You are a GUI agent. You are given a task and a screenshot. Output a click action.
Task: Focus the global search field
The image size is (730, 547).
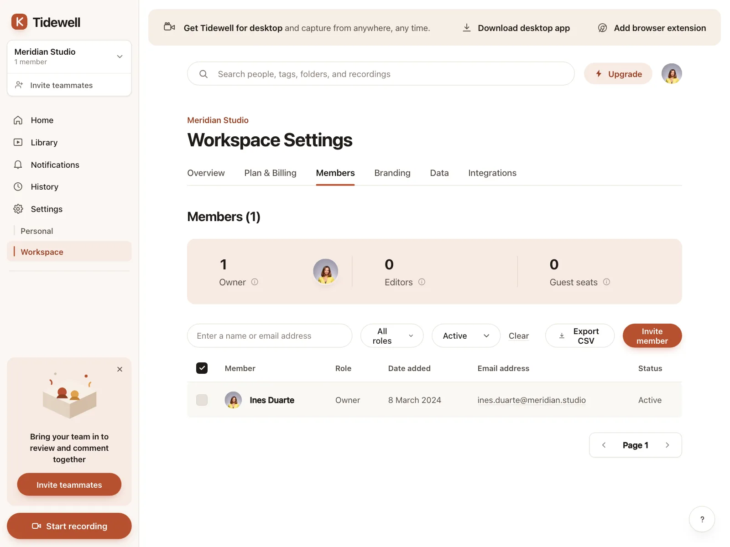(x=381, y=74)
